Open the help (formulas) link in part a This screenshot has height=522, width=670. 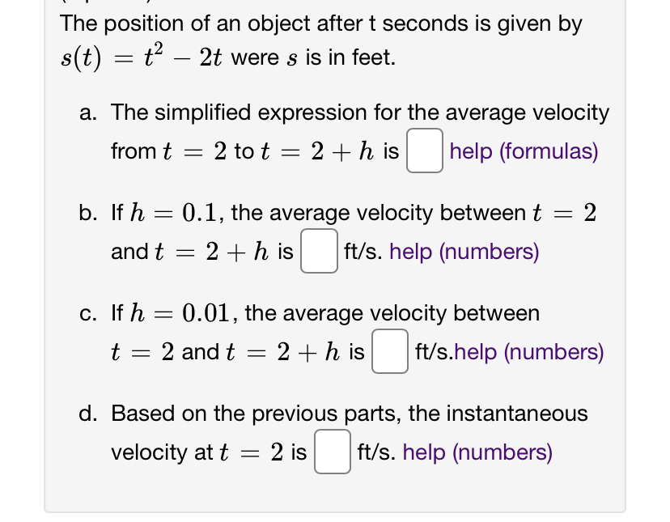523,151
